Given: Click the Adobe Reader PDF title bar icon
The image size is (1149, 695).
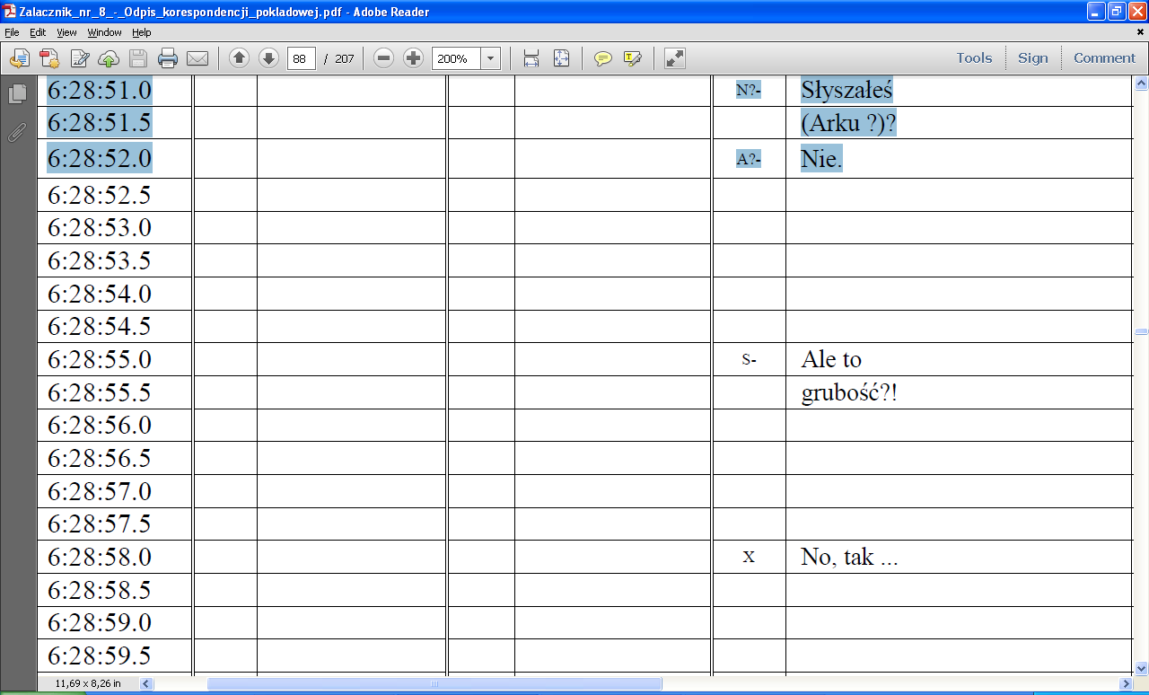Looking at the screenshot, I should point(9,12).
